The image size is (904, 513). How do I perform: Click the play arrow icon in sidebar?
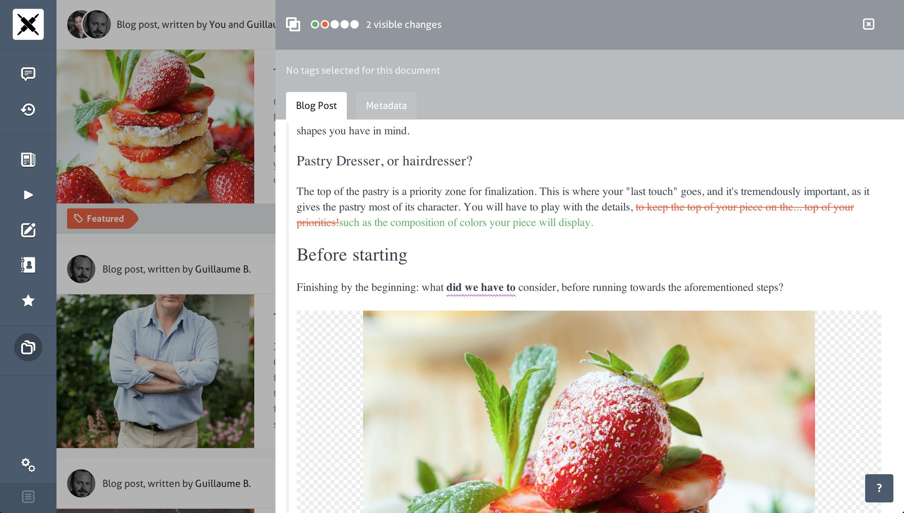point(28,195)
